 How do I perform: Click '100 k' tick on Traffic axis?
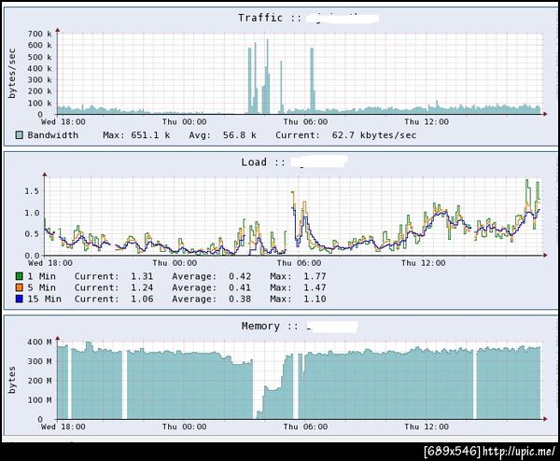[x=39, y=104]
